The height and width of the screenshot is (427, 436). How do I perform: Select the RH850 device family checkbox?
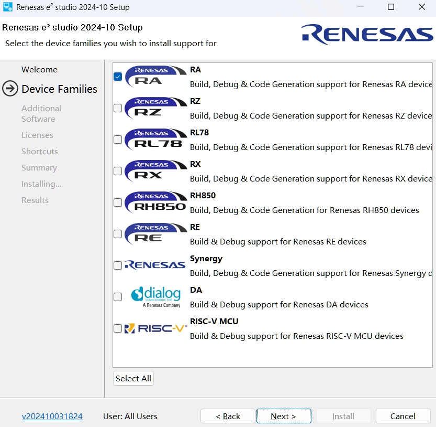[x=118, y=202]
